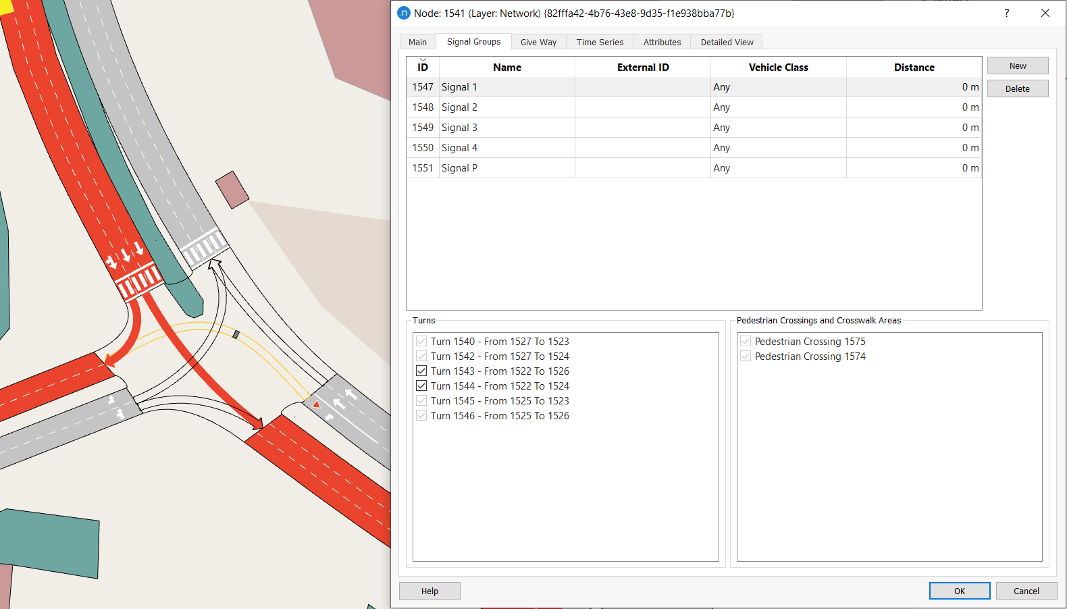Switch to the Give Way tab

(x=538, y=42)
